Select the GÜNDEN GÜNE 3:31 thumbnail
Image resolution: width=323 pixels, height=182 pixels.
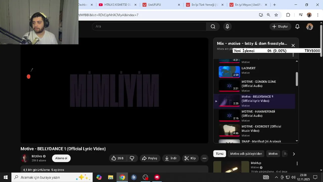[229, 86]
